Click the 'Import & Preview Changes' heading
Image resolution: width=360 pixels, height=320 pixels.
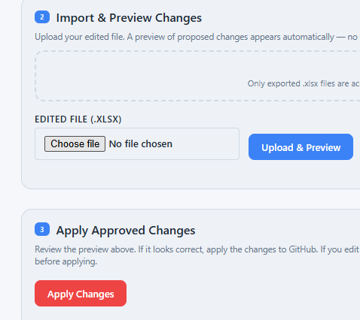[129, 18]
